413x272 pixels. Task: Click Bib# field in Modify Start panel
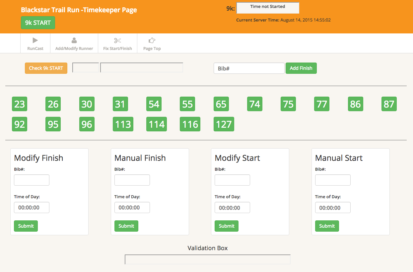[x=232, y=180]
